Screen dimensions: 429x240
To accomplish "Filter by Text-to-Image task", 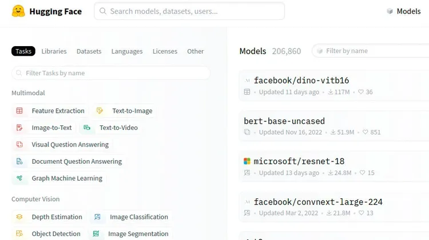I will pyautogui.click(x=125, y=111).
